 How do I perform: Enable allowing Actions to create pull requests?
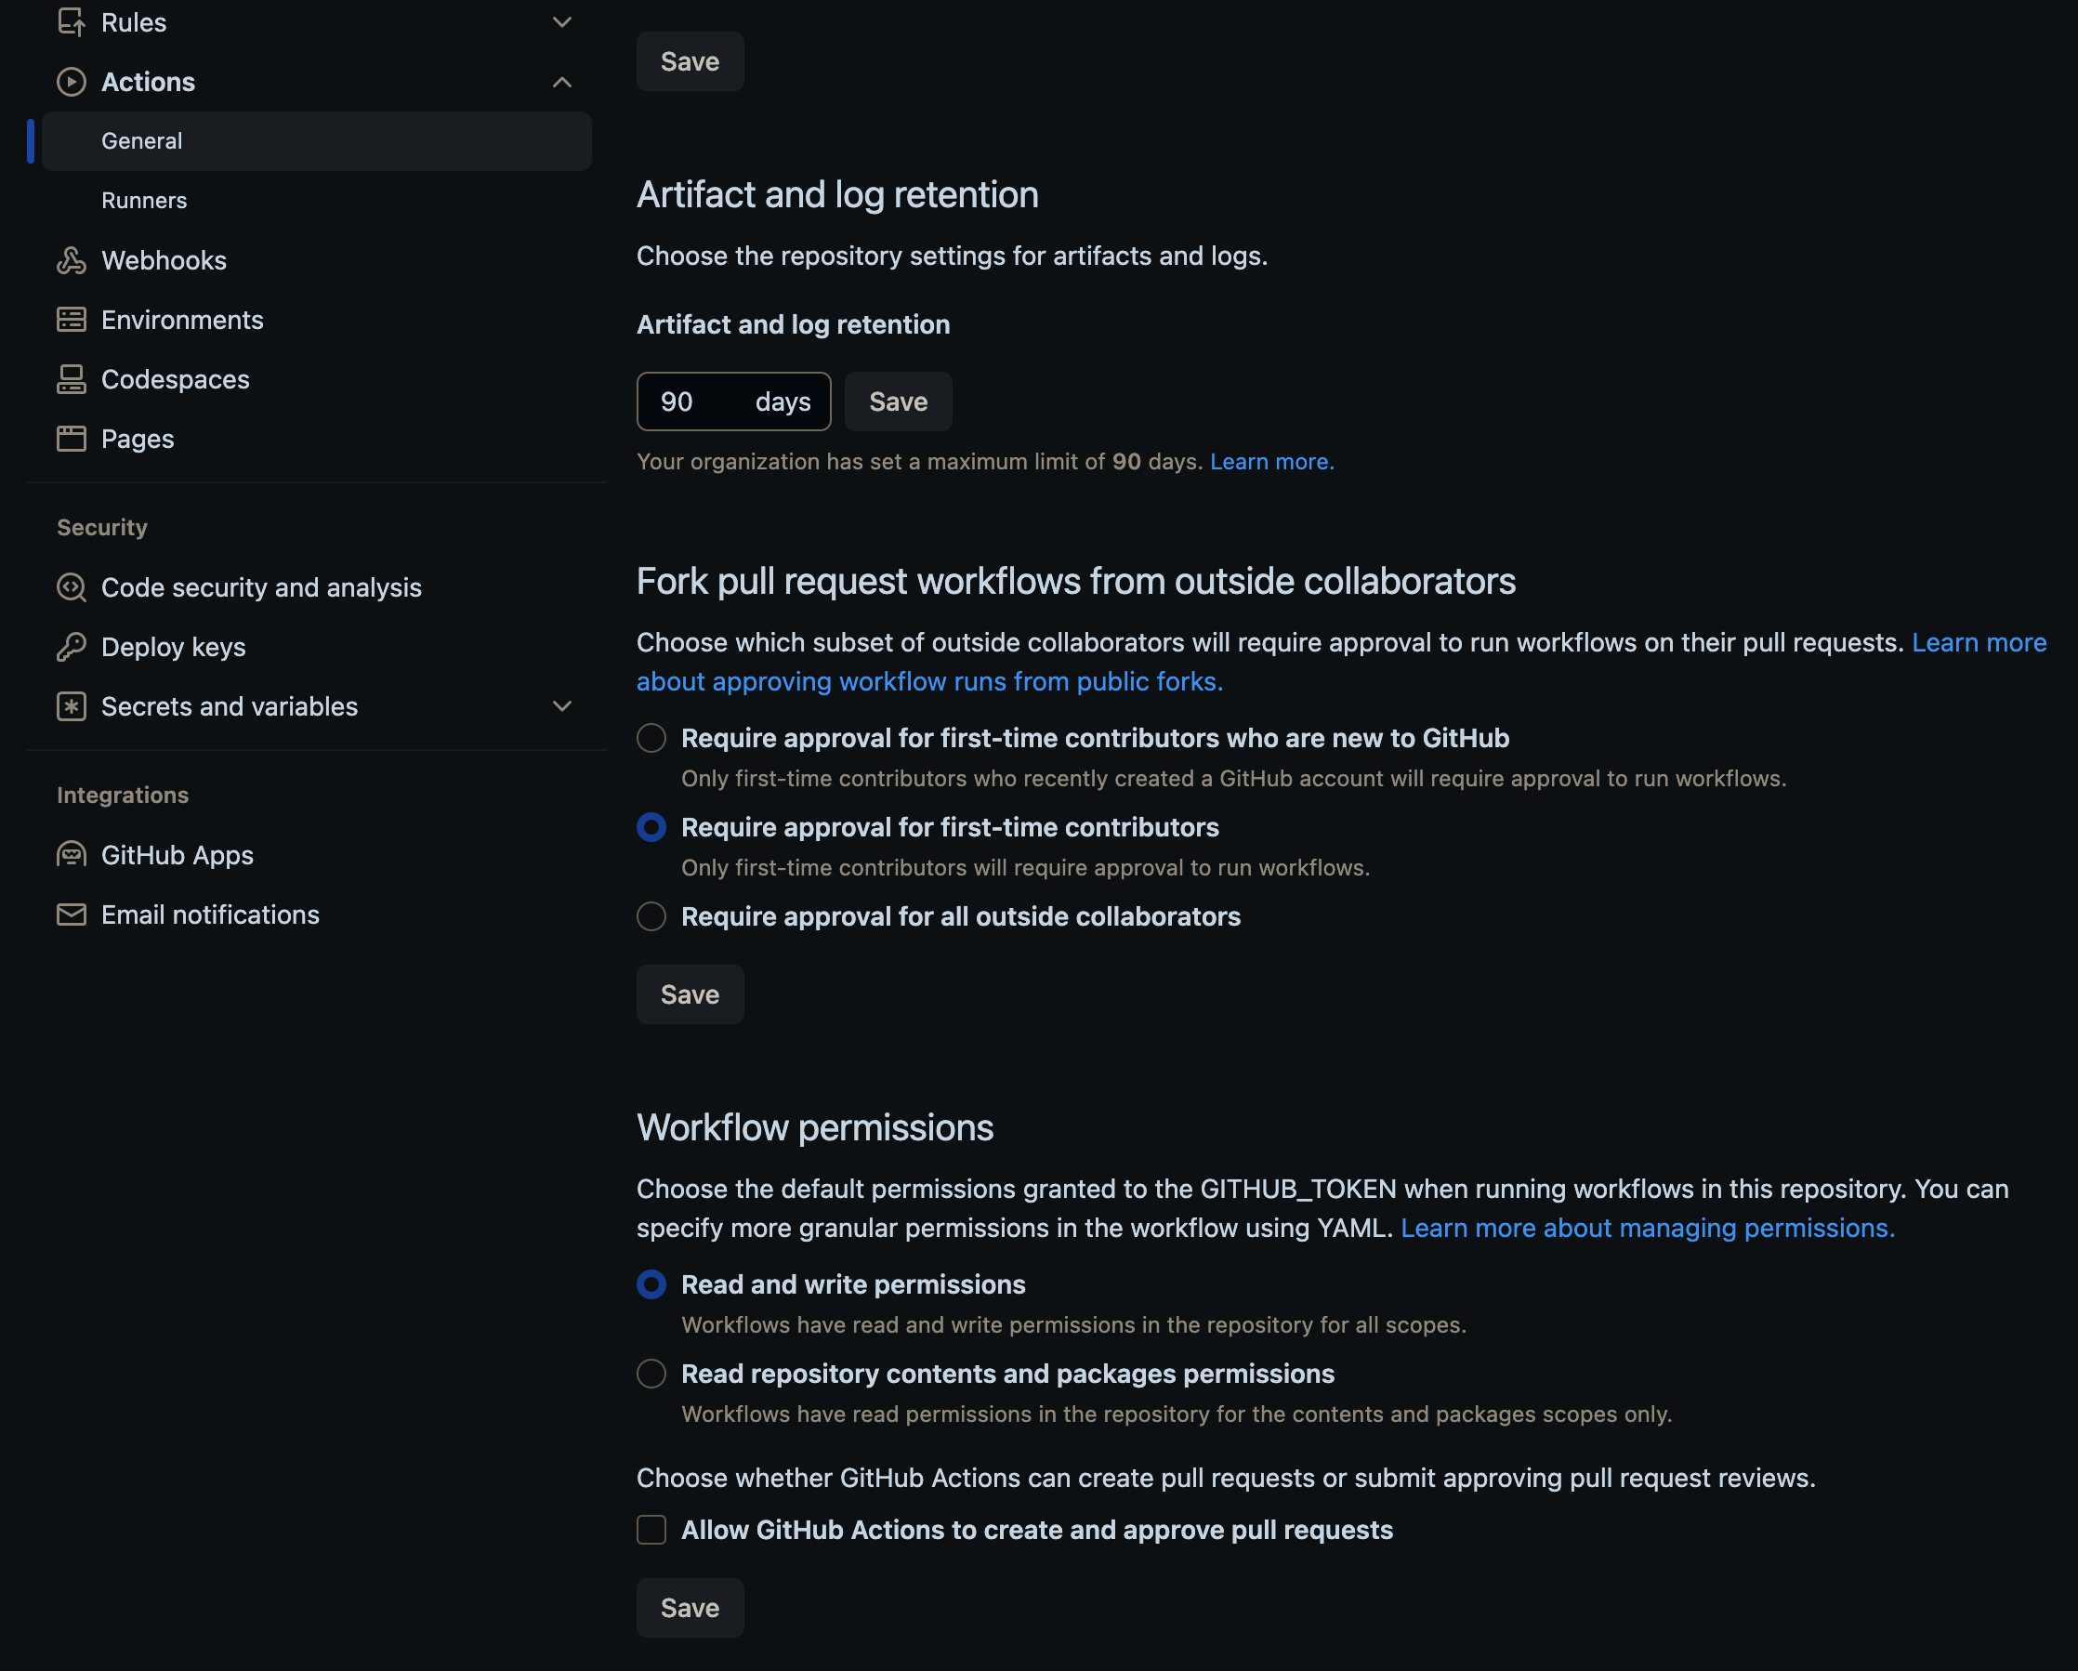click(x=651, y=1531)
